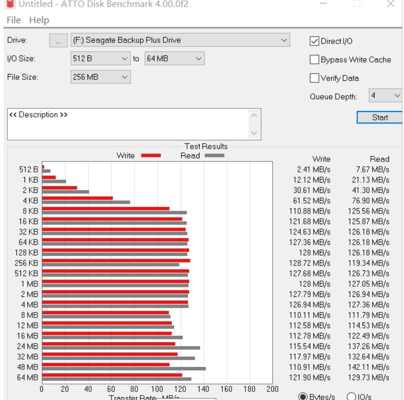Click the description scroll down arrow
Image resolution: width=404 pixels, height=400 pixels.
(254, 133)
